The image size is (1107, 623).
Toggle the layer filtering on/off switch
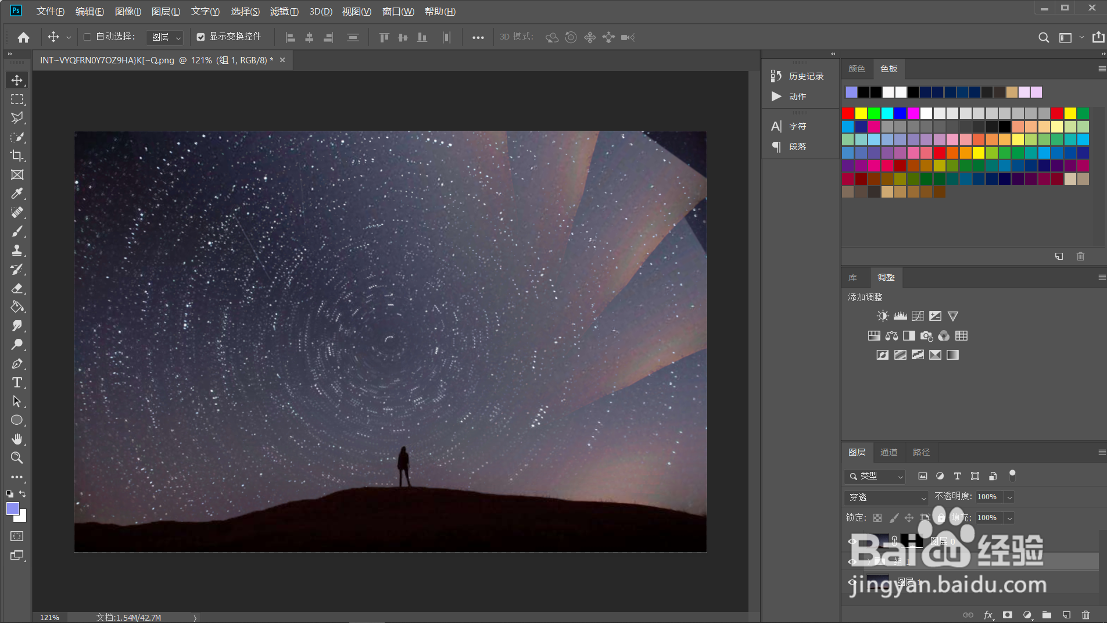pyautogui.click(x=1012, y=475)
